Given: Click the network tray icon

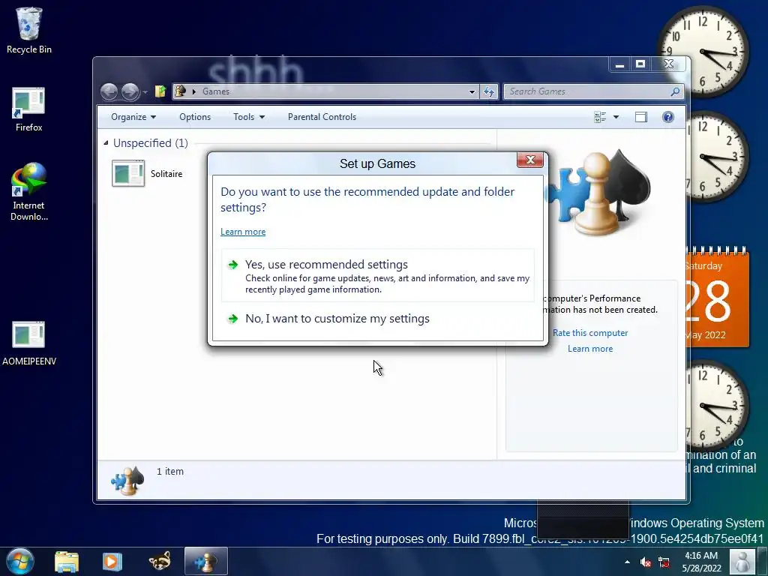Looking at the screenshot, I should coord(664,562).
